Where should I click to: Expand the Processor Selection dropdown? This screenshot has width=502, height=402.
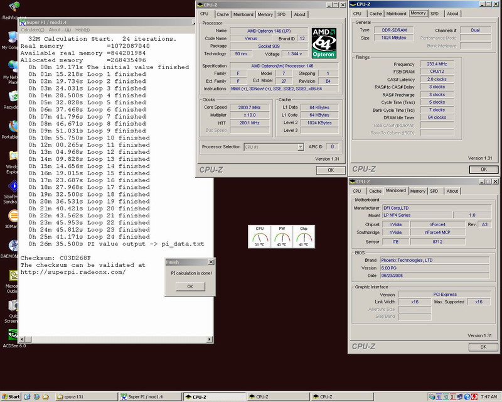click(x=301, y=147)
